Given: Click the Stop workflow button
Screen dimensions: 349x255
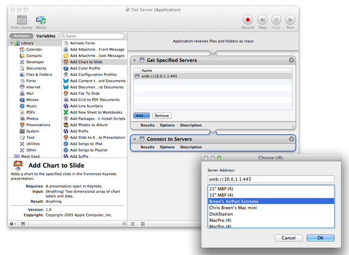Looking at the screenshot, I should [x=276, y=20].
